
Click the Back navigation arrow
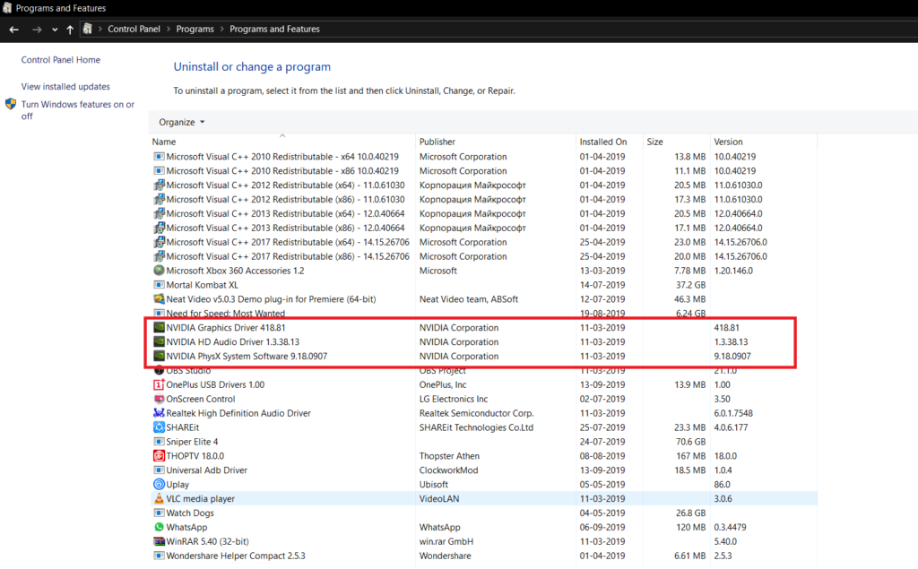(14, 30)
